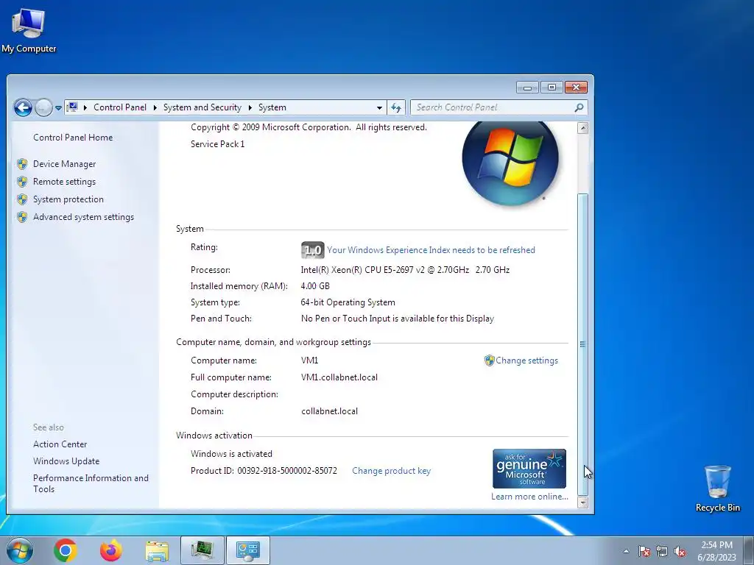Click the 4.00 GB installed memory value
This screenshot has width=754, height=565.
315,286
